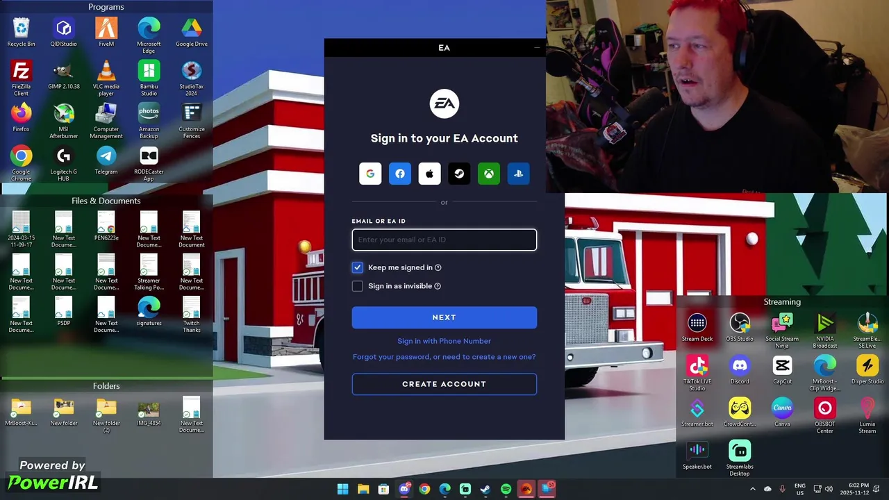The image size is (889, 500).
Task: Select the New folder (2) folder
Action: click(x=106, y=415)
